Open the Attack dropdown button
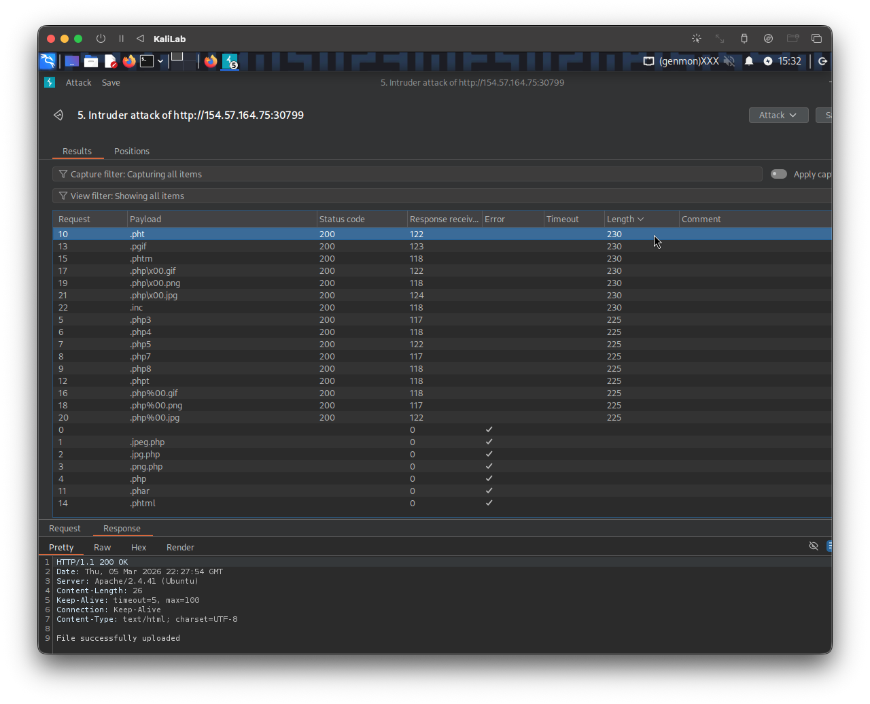Screen dimensions: 870x704 778,116
